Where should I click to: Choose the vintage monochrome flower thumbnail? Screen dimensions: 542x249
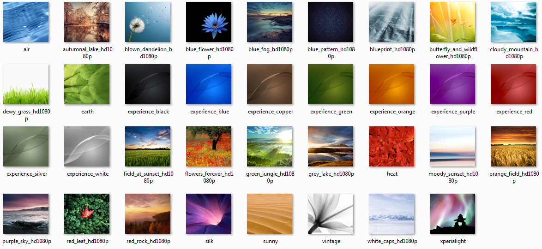(x=331, y=214)
